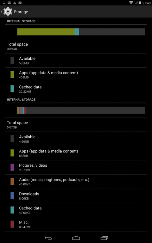Open Audio (music, ringtones, podcasts) entry
The height and width of the screenshot is (243, 152).
76,182
